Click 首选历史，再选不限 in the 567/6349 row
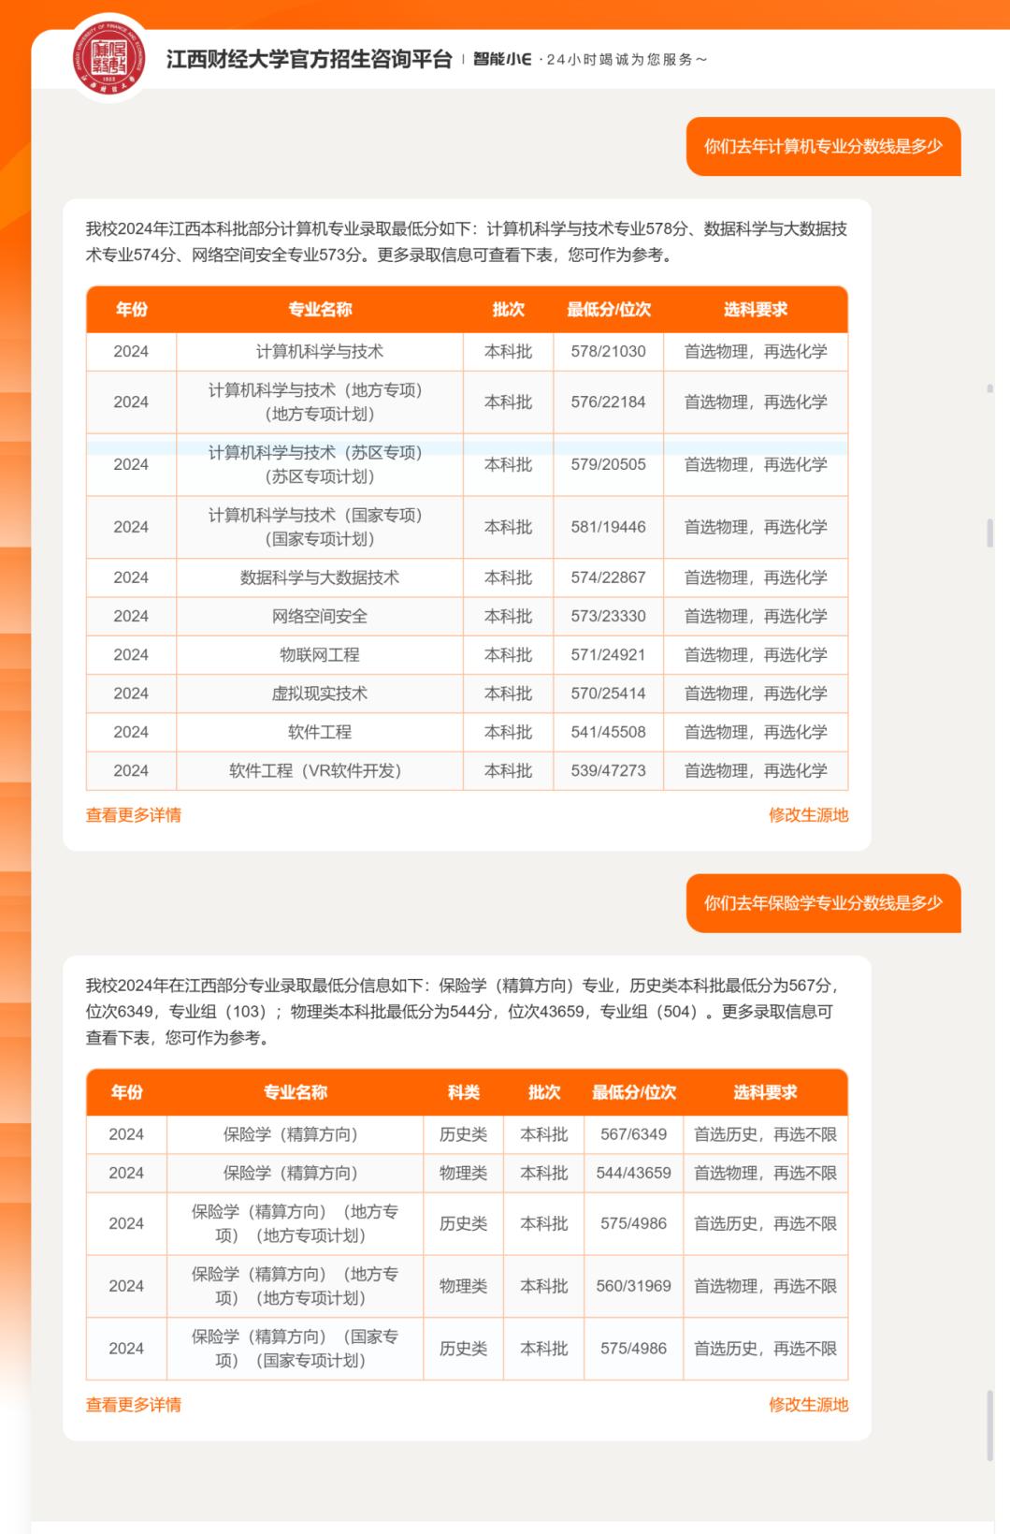Image resolution: width=1010 pixels, height=1534 pixels. [766, 1134]
